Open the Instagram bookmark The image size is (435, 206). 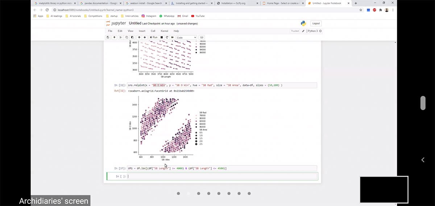click(x=149, y=16)
